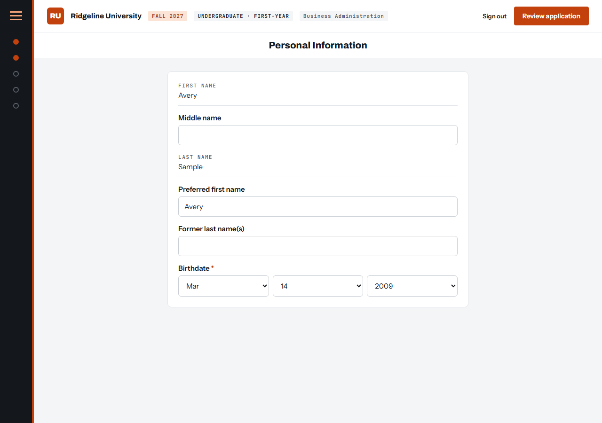Click the first name value Avery
Screen dimensions: 602x423
188,95
